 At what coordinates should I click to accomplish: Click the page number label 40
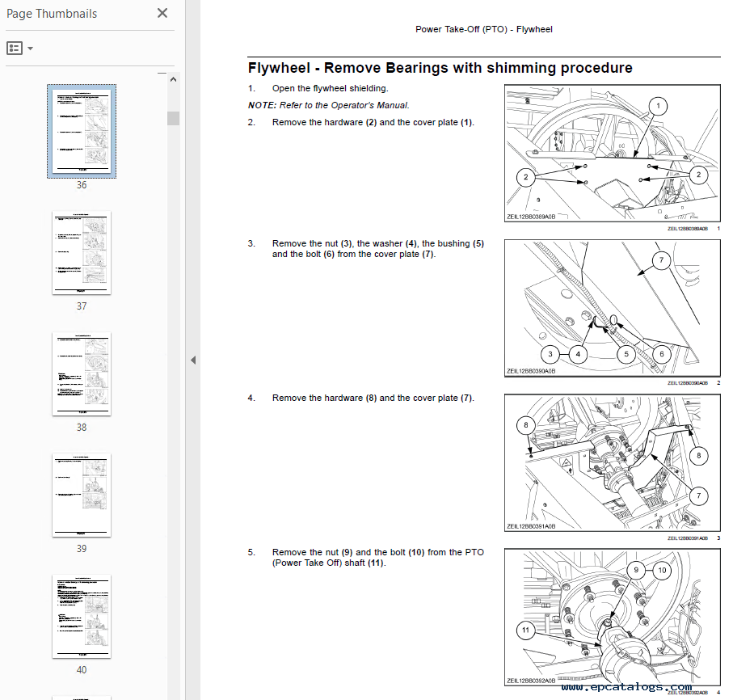(82, 670)
